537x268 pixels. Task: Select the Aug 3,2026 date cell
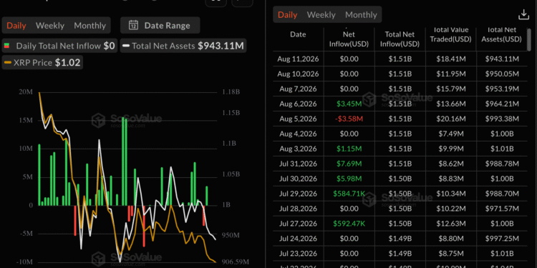298,149
